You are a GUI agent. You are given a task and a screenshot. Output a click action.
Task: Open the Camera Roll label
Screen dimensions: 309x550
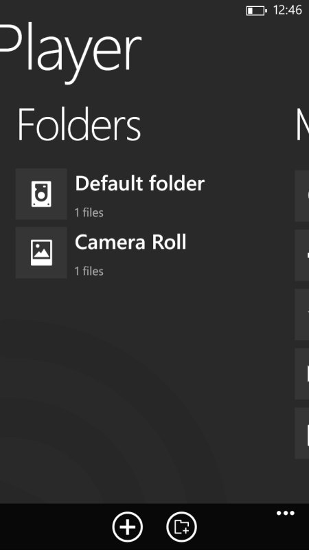point(130,242)
